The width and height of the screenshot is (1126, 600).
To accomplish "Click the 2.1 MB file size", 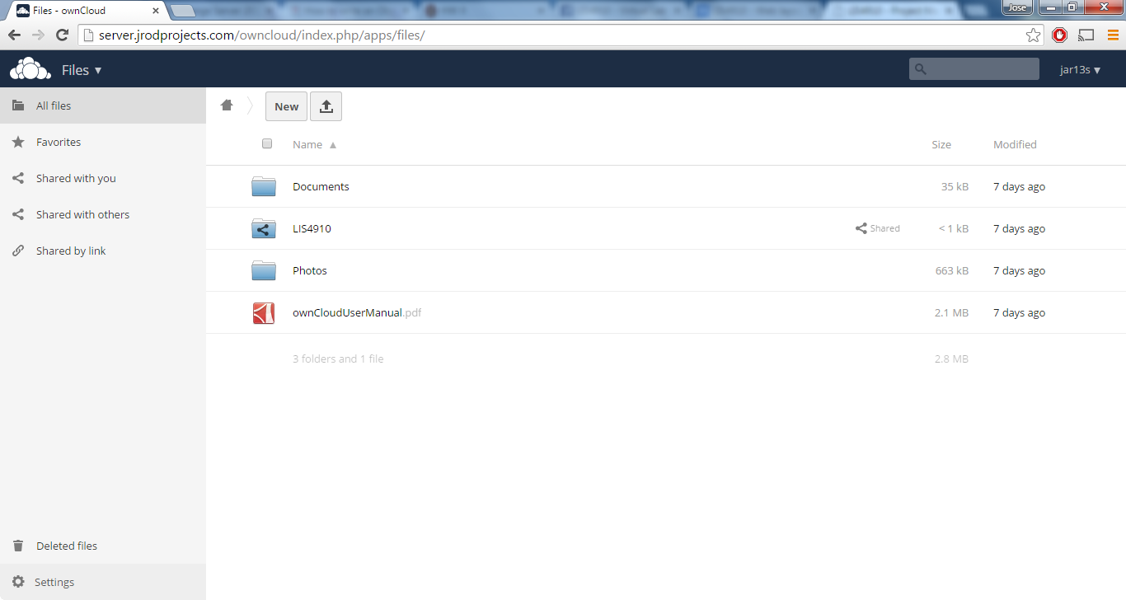I will tap(952, 312).
